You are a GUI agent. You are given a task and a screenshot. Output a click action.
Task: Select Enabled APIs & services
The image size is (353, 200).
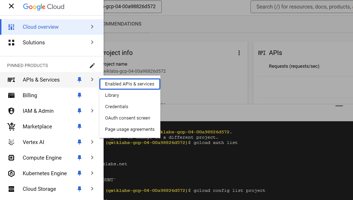[x=130, y=84]
